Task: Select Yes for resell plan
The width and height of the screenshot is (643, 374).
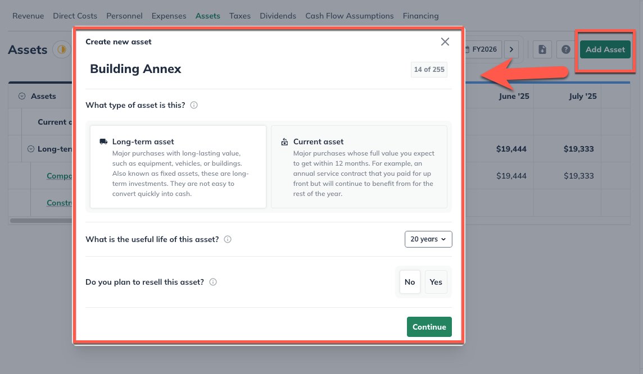Action: click(x=436, y=282)
